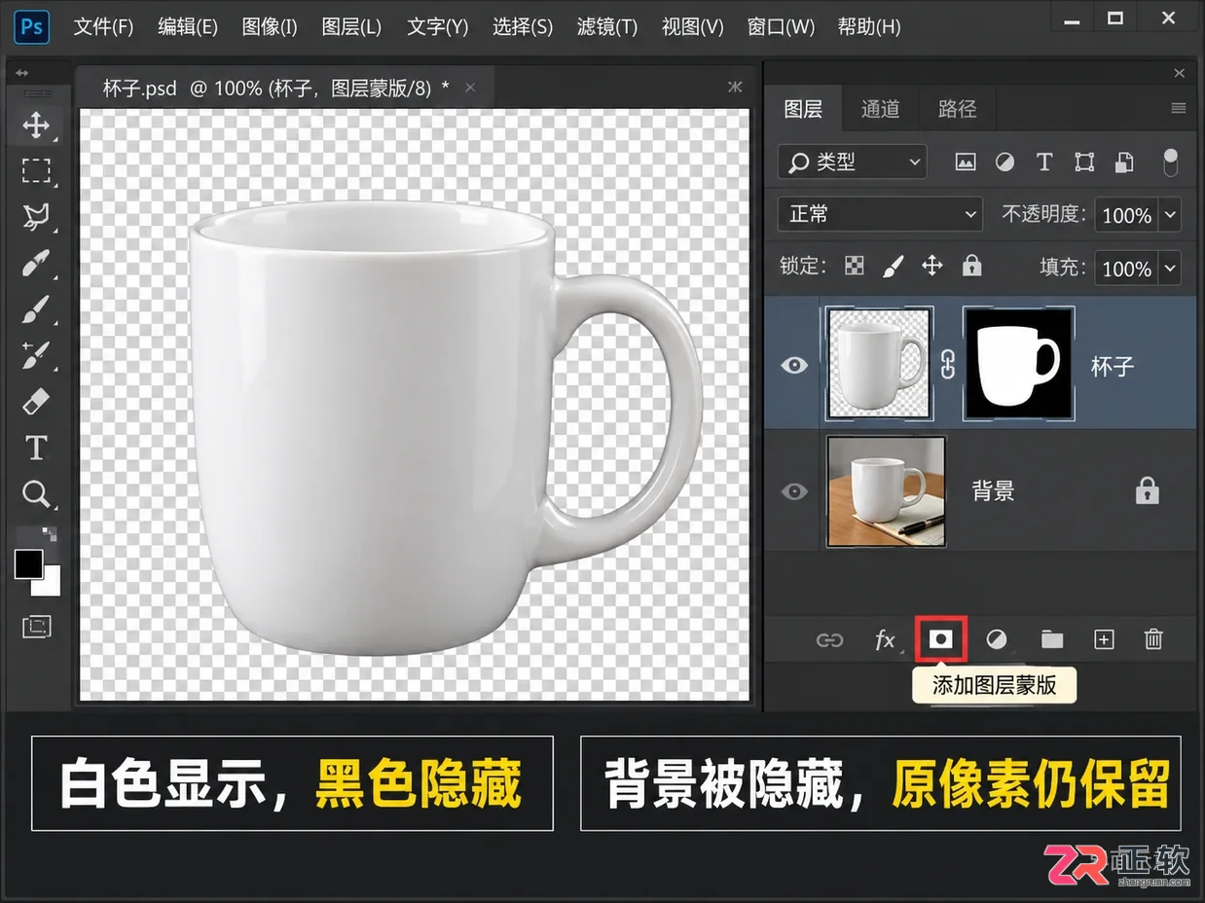
Task: Toggle mask link on 杯子 layer
Action: [x=948, y=366]
